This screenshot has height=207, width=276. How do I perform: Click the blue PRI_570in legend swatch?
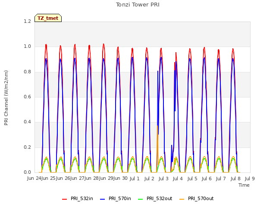[x=103, y=199]
